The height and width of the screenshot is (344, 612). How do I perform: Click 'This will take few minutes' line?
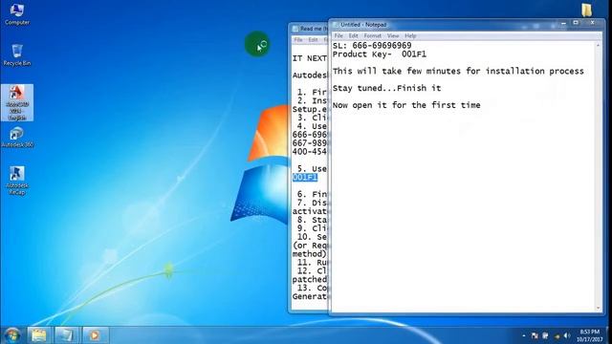pos(458,72)
